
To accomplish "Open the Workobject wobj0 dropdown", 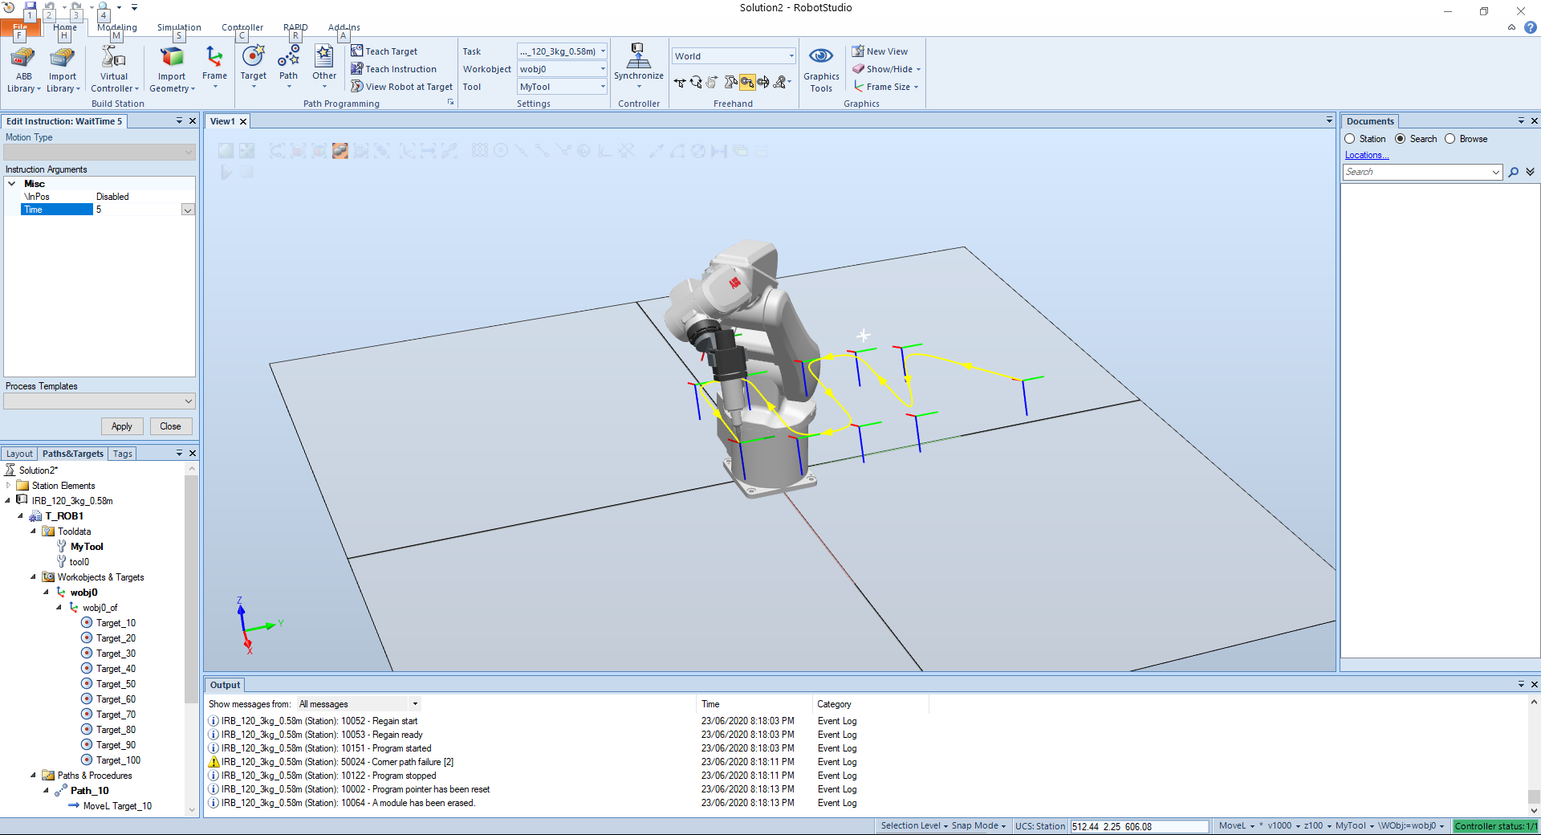I will 603,69.
